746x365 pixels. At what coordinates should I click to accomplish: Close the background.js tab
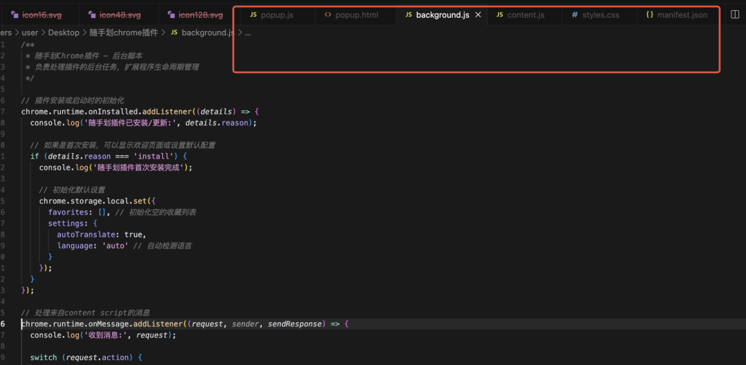coord(478,14)
